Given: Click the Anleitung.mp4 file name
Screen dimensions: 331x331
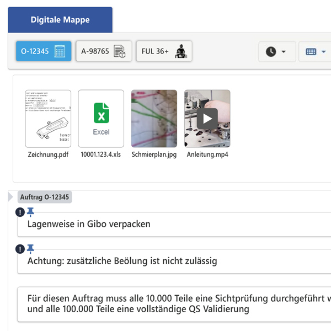Looking at the screenshot, I should (x=207, y=154).
